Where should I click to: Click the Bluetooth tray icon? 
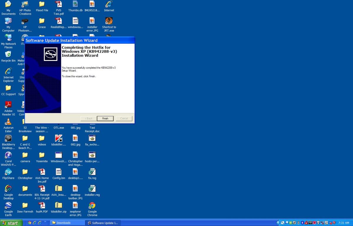pos(302,223)
